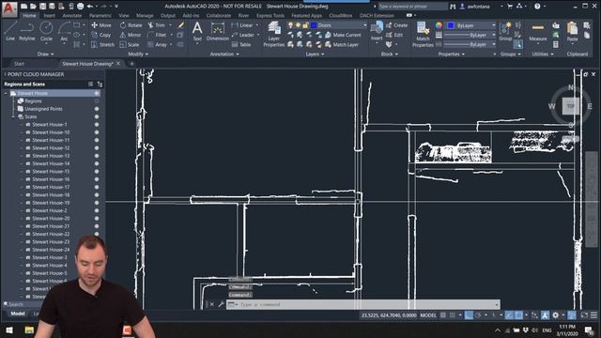This screenshot has width=601, height=338.
Task: Toggle visibility of Stewart House-17 scan
Action: (97, 187)
